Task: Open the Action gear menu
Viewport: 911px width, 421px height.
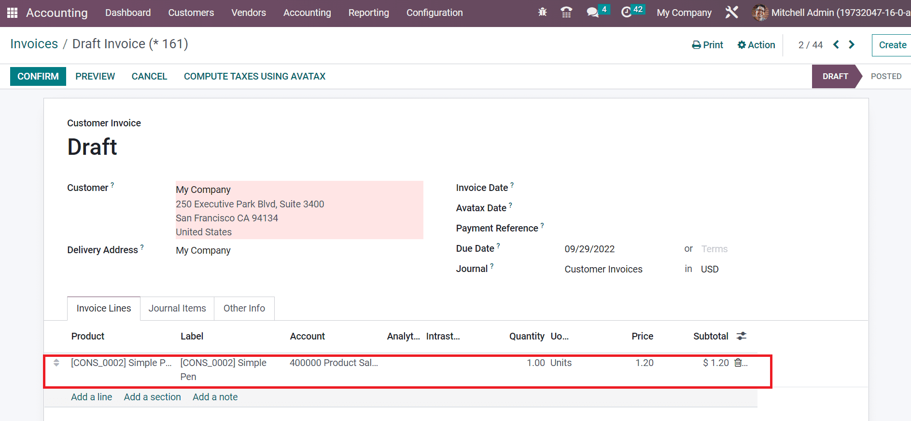Action: tap(756, 45)
